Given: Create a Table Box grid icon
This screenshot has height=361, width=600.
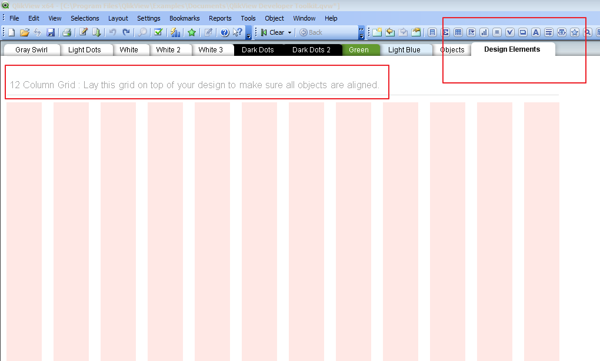Looking at the screenshot, I should [458, 32].
